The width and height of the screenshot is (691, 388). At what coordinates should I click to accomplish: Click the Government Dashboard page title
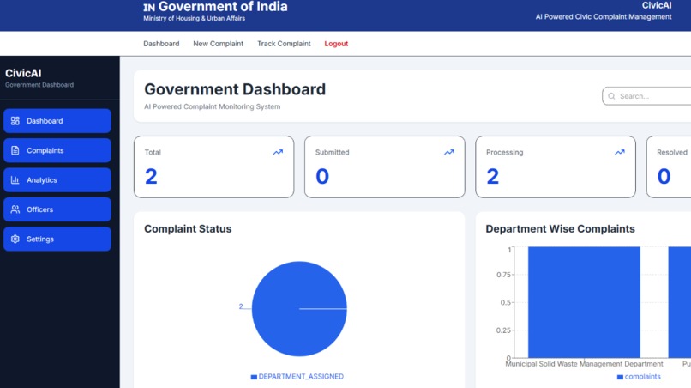pyautogui.click(x=235, y=89)
